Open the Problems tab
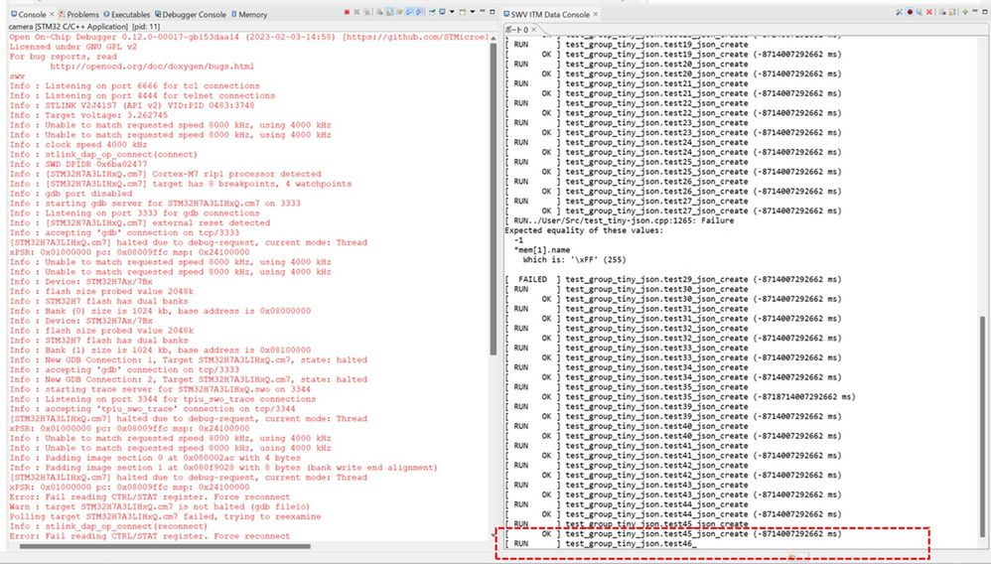This screenshot has height=564, width=991. [x=78, y=14]
